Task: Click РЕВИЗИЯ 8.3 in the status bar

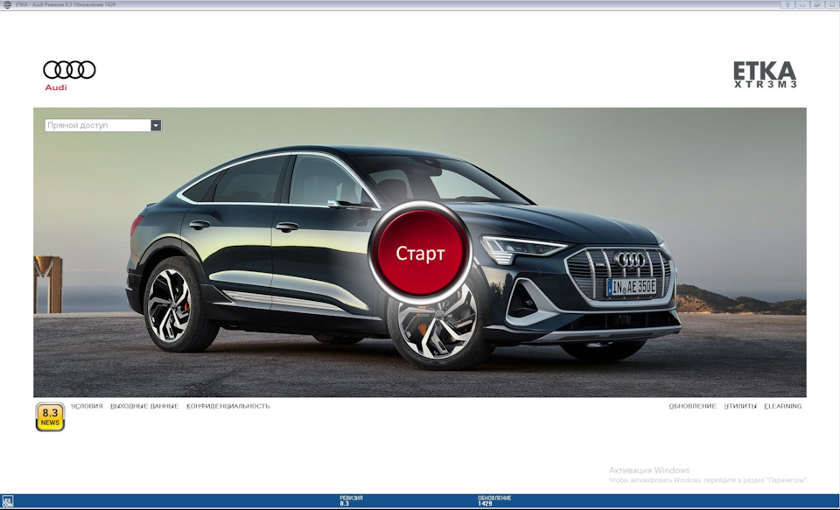Action: point(351,501)
